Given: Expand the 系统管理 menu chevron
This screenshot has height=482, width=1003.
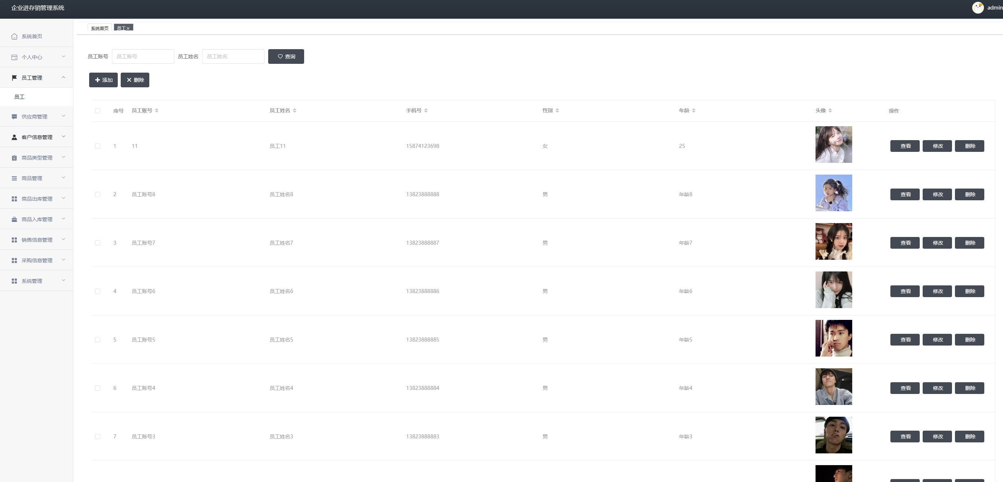Looking at the screenshot, I should 63,281.
